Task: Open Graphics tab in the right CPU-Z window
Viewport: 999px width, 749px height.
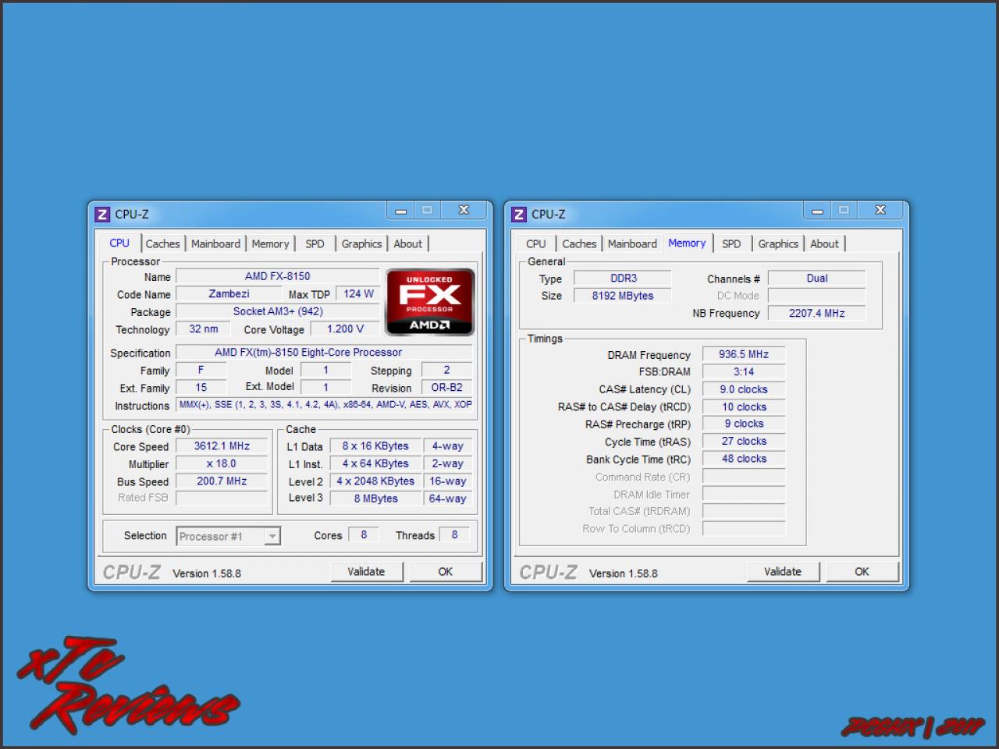Action: click(x=778, y=243)
